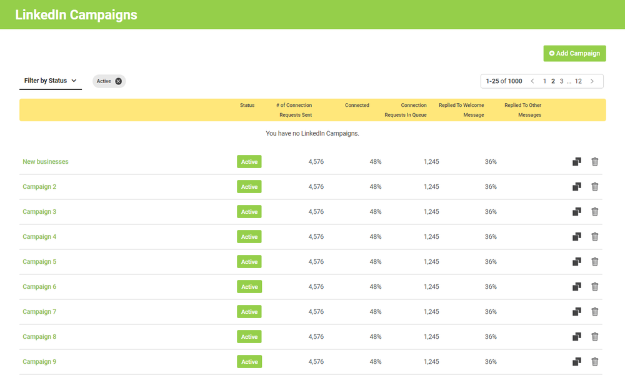Delete Campaign 9 using trash icon

click(595, 361)
